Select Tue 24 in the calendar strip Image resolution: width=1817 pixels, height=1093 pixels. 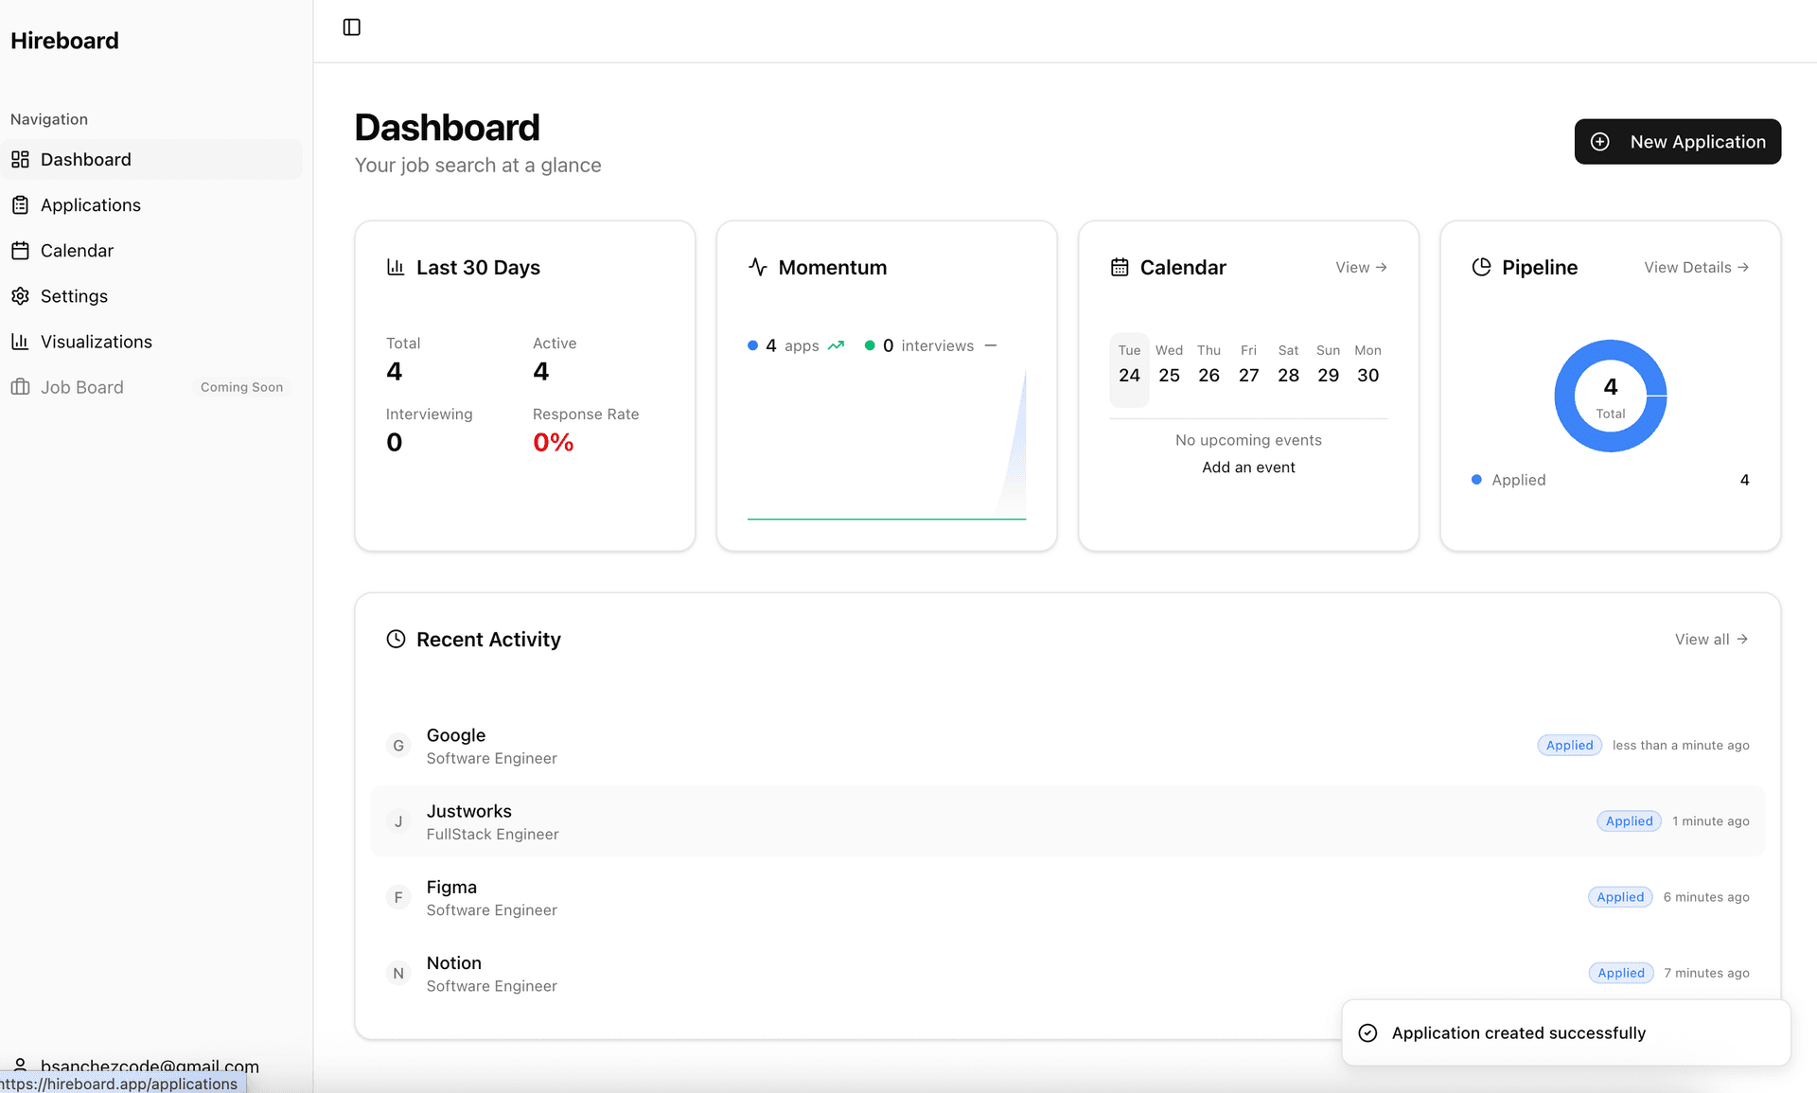coord(1128,369)
